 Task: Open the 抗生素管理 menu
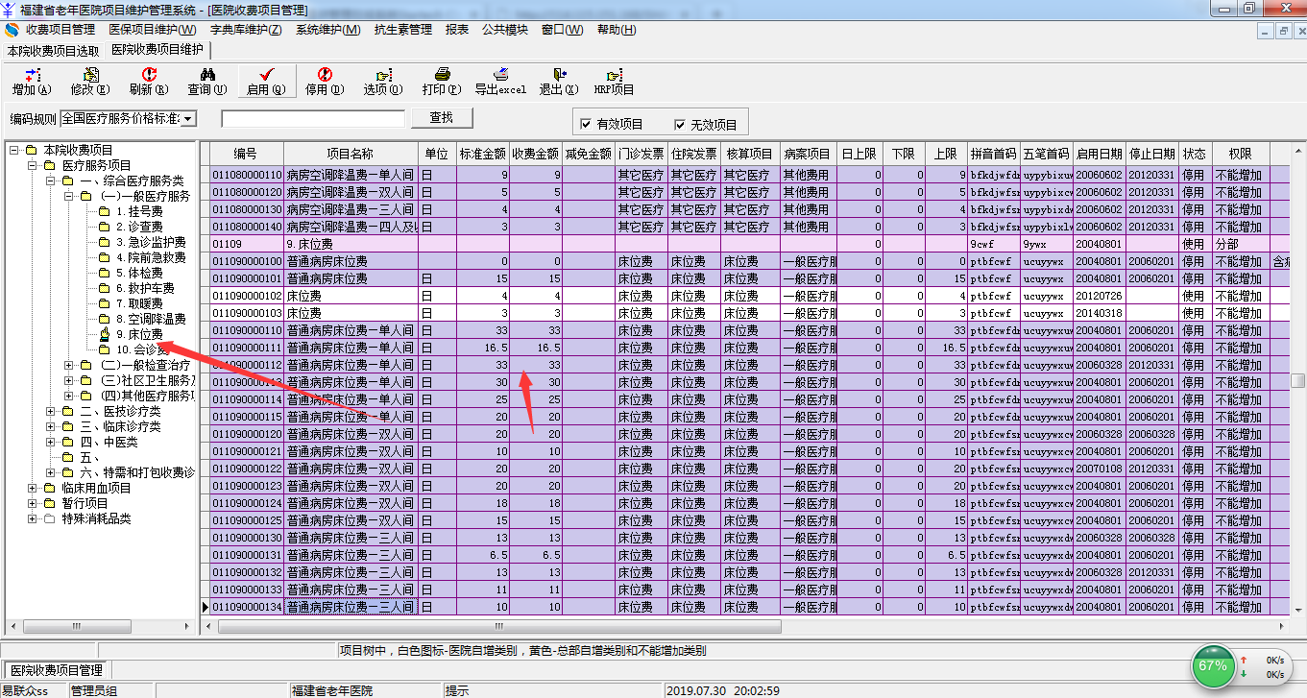click(x=403, y=30)
